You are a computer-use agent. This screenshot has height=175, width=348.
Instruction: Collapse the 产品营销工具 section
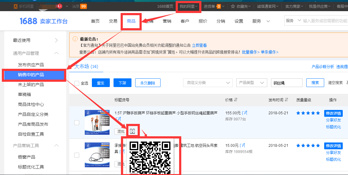click(x=56, y=146)
